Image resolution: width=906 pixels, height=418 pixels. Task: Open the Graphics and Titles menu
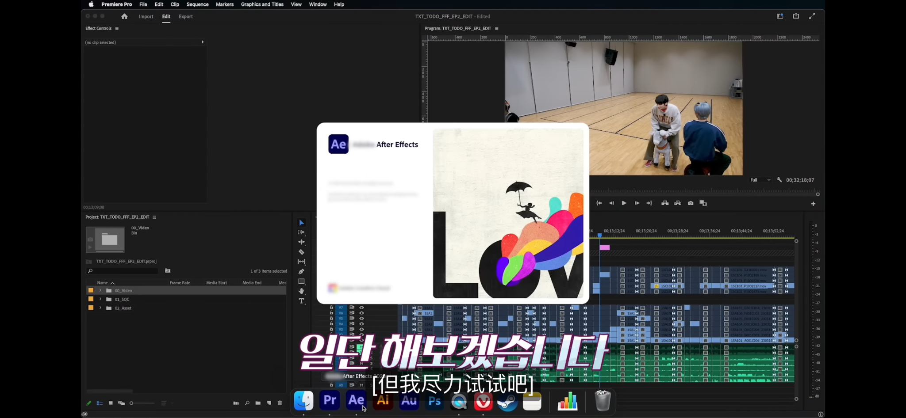point(262,4)
